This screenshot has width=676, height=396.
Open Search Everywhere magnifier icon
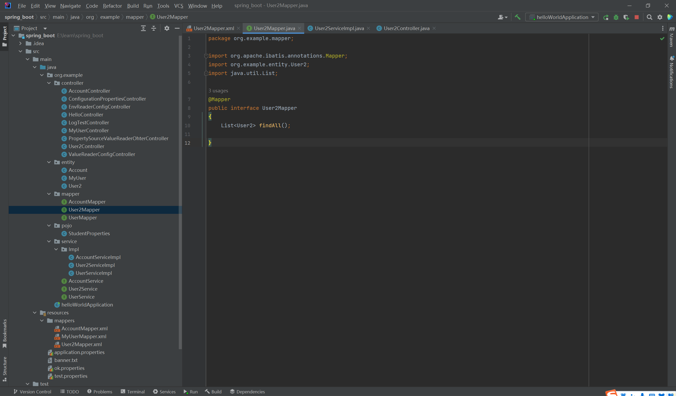(649, 17)
